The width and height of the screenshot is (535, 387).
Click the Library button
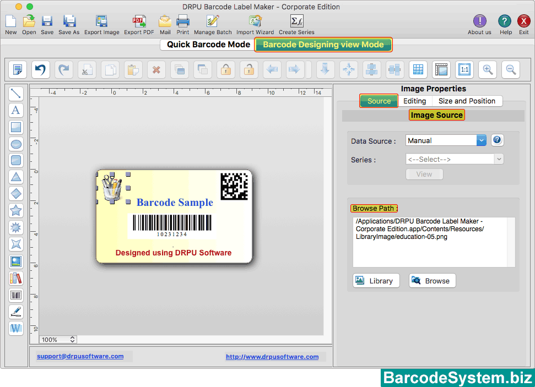(x=376, y=281)
